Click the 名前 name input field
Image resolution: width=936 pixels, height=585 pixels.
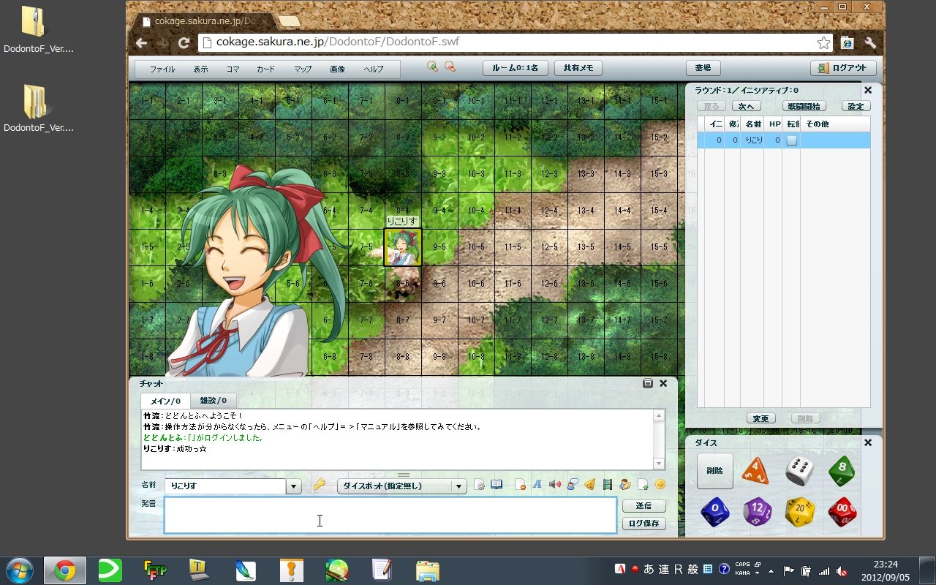tap(224, 486)
